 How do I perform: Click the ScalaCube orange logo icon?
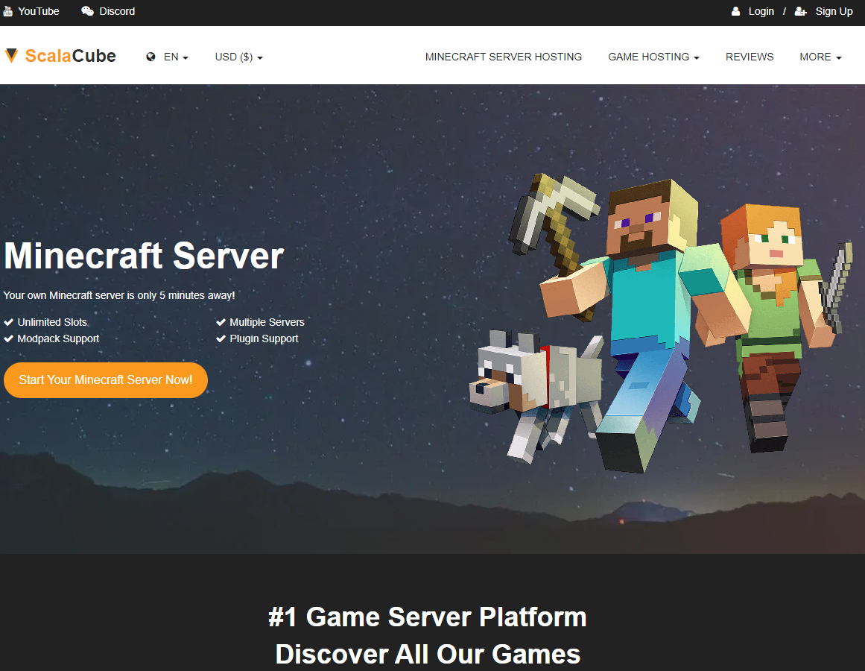click(x=12, y=56)
